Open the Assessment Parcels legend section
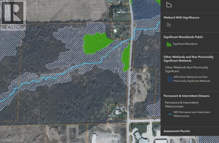This screenshot has width=219, height=143. coord(177,131)
